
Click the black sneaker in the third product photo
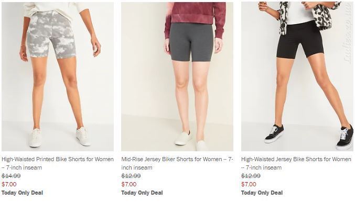(x=274, y=133)
